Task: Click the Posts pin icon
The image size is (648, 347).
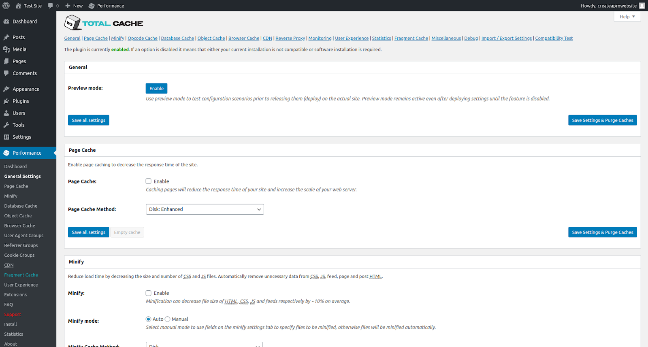Action: point(6,37)
